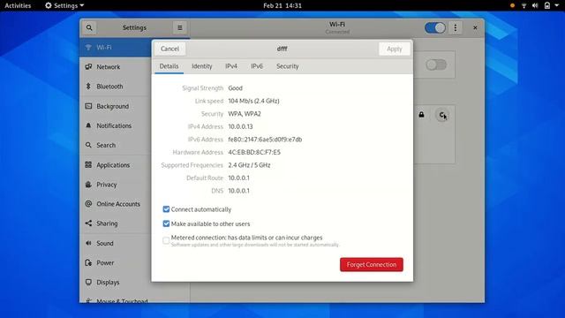Image resolution: width=565 pixels, height=318 pixels.
Task: Enable the Metered connection checkbox
Action: (166, 240)
